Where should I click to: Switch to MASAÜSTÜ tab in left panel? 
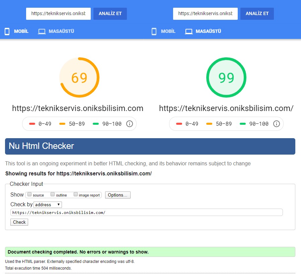(x=61, y=31)
